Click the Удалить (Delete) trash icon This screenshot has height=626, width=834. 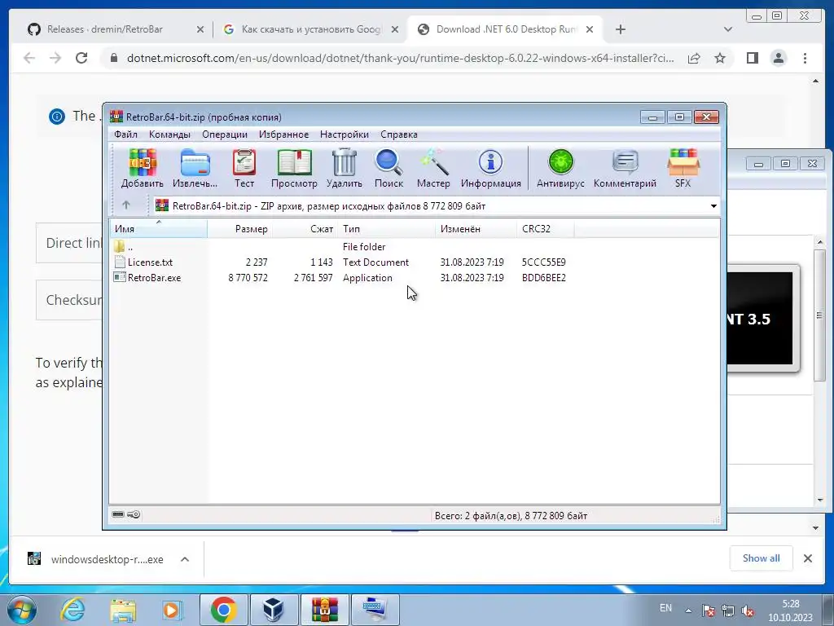click(345, 169)
